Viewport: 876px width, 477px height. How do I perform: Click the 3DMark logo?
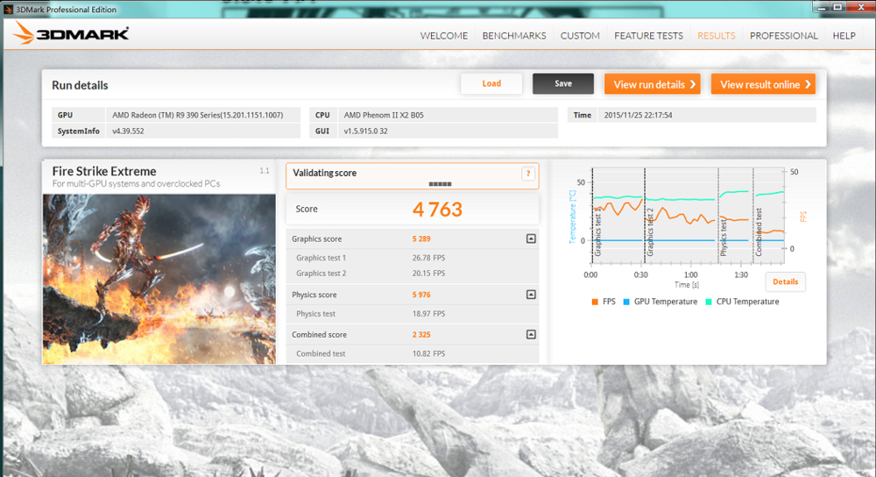70,33
